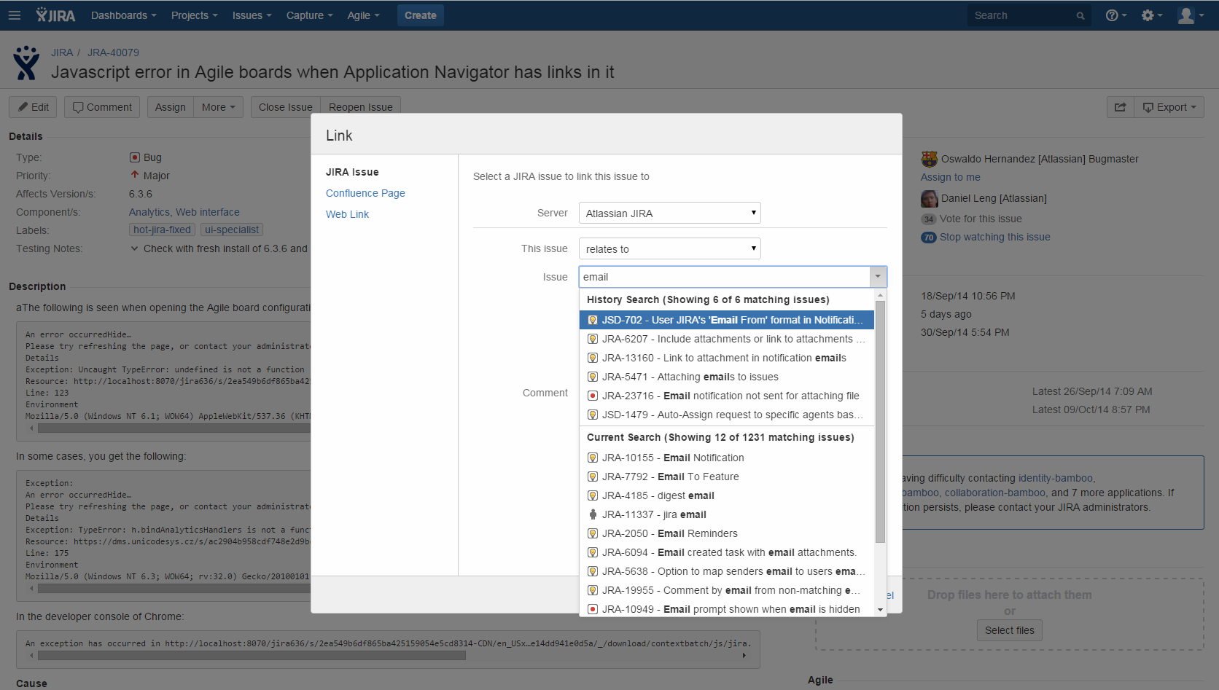Click the lightbulb icon beside JRA-5471
This screenshot has width=1219, height=690.
click(x=593, y=377)
